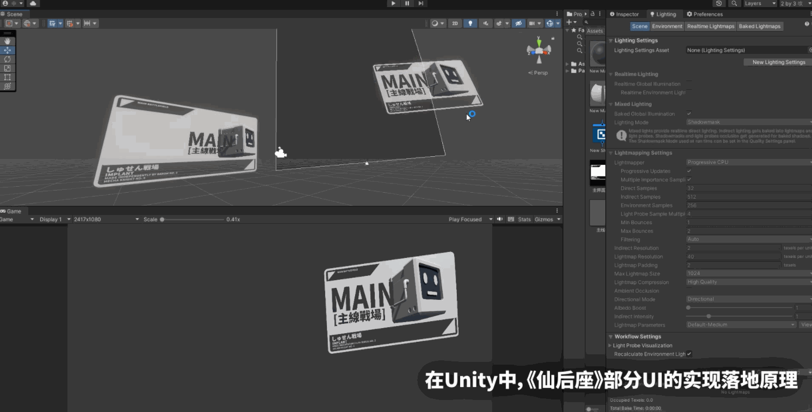Uncheck Progressive Updates
This screenshot has width=812, height=412.
[689, 170]
